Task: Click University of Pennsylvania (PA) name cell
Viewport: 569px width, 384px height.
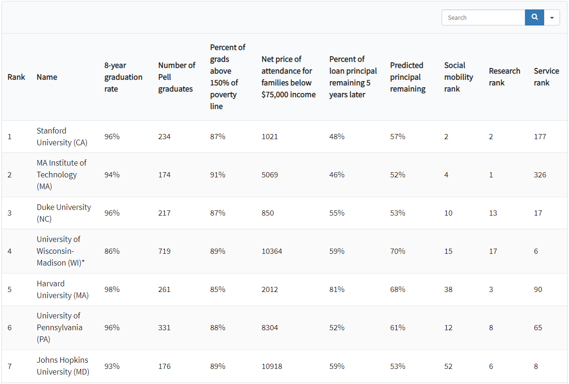Action: [x=59, y=327]
